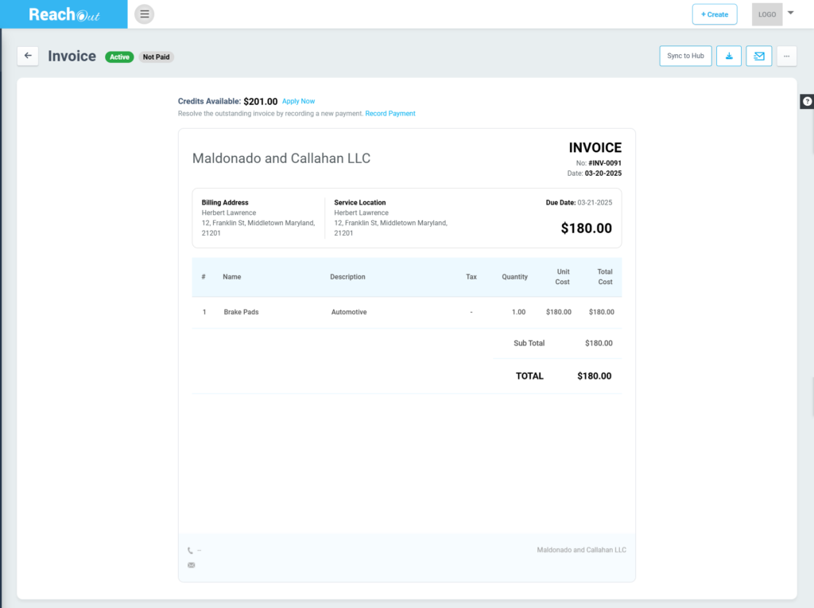Open the Record Payment link
Screen dimensions: 814x608
point(390,114)
